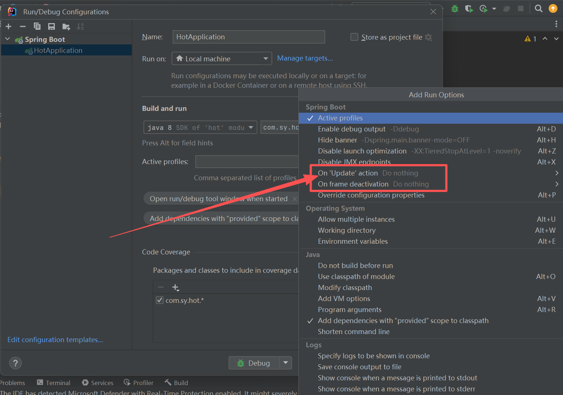Go to previous highlighted problem
Image resolution: width=563 pixels, height=395 pixels.
(545, 39)
